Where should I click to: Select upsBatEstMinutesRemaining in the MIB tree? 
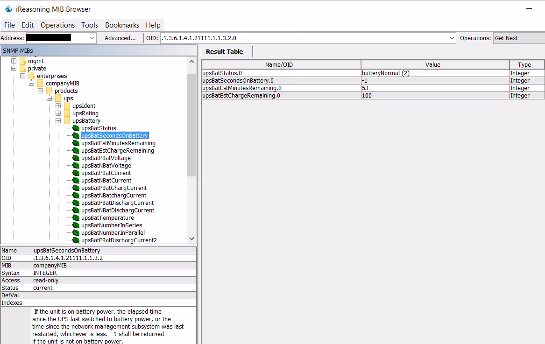[118, 143]
